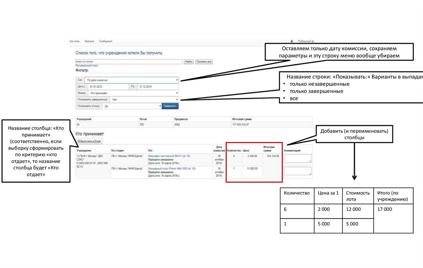Open the Корзина menu item

click(89, 41)
